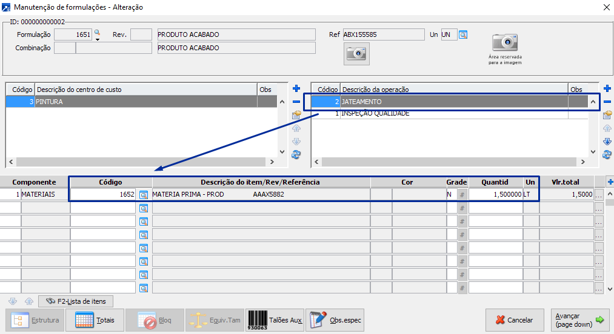Refresh the cost center list
Screen dimensions: 614x334
point(296,154)
